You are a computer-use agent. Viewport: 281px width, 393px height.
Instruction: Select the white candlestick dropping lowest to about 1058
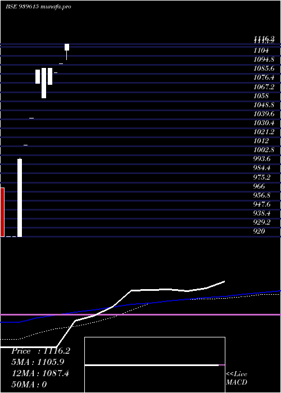click(44, 83)
